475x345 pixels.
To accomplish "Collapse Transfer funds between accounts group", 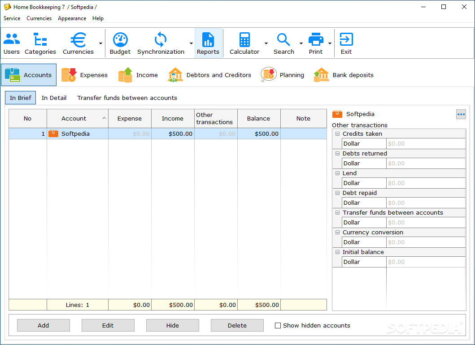I will tap(337, 212).
